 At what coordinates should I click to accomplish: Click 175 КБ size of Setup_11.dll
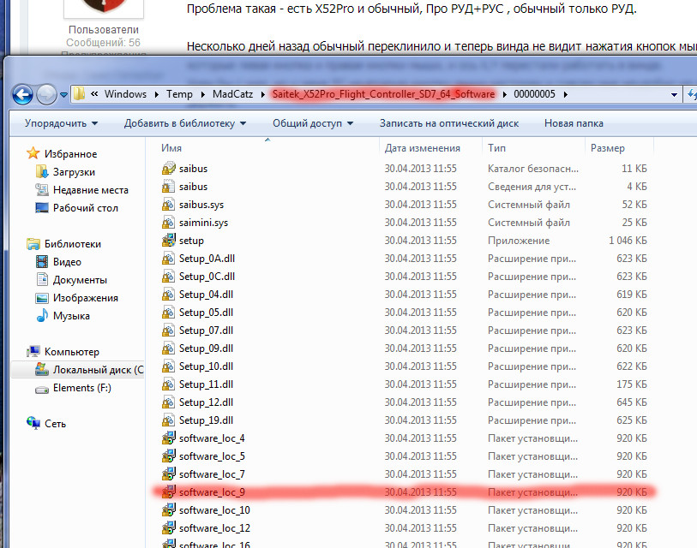[x=632, y=384]
